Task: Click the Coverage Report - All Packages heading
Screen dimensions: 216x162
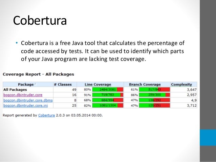Action: 39,74
